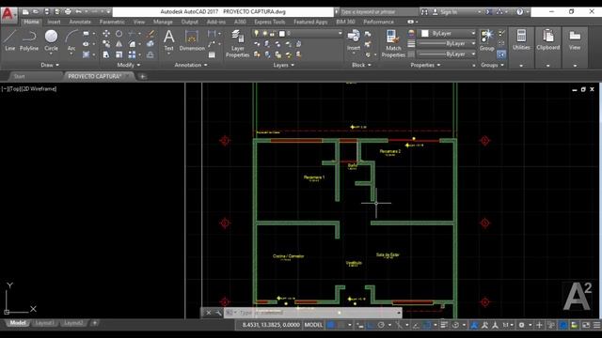Select the Arc tool

71,40
